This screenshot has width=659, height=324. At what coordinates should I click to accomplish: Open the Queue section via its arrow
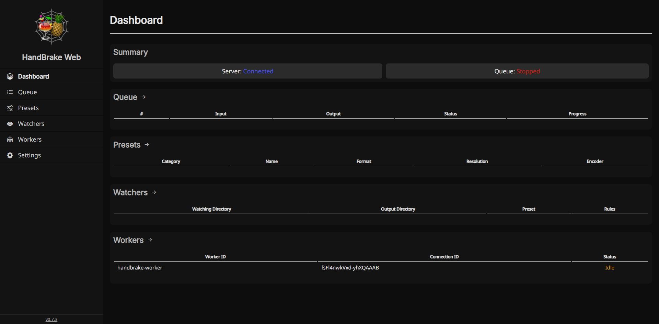click(143, 97)
